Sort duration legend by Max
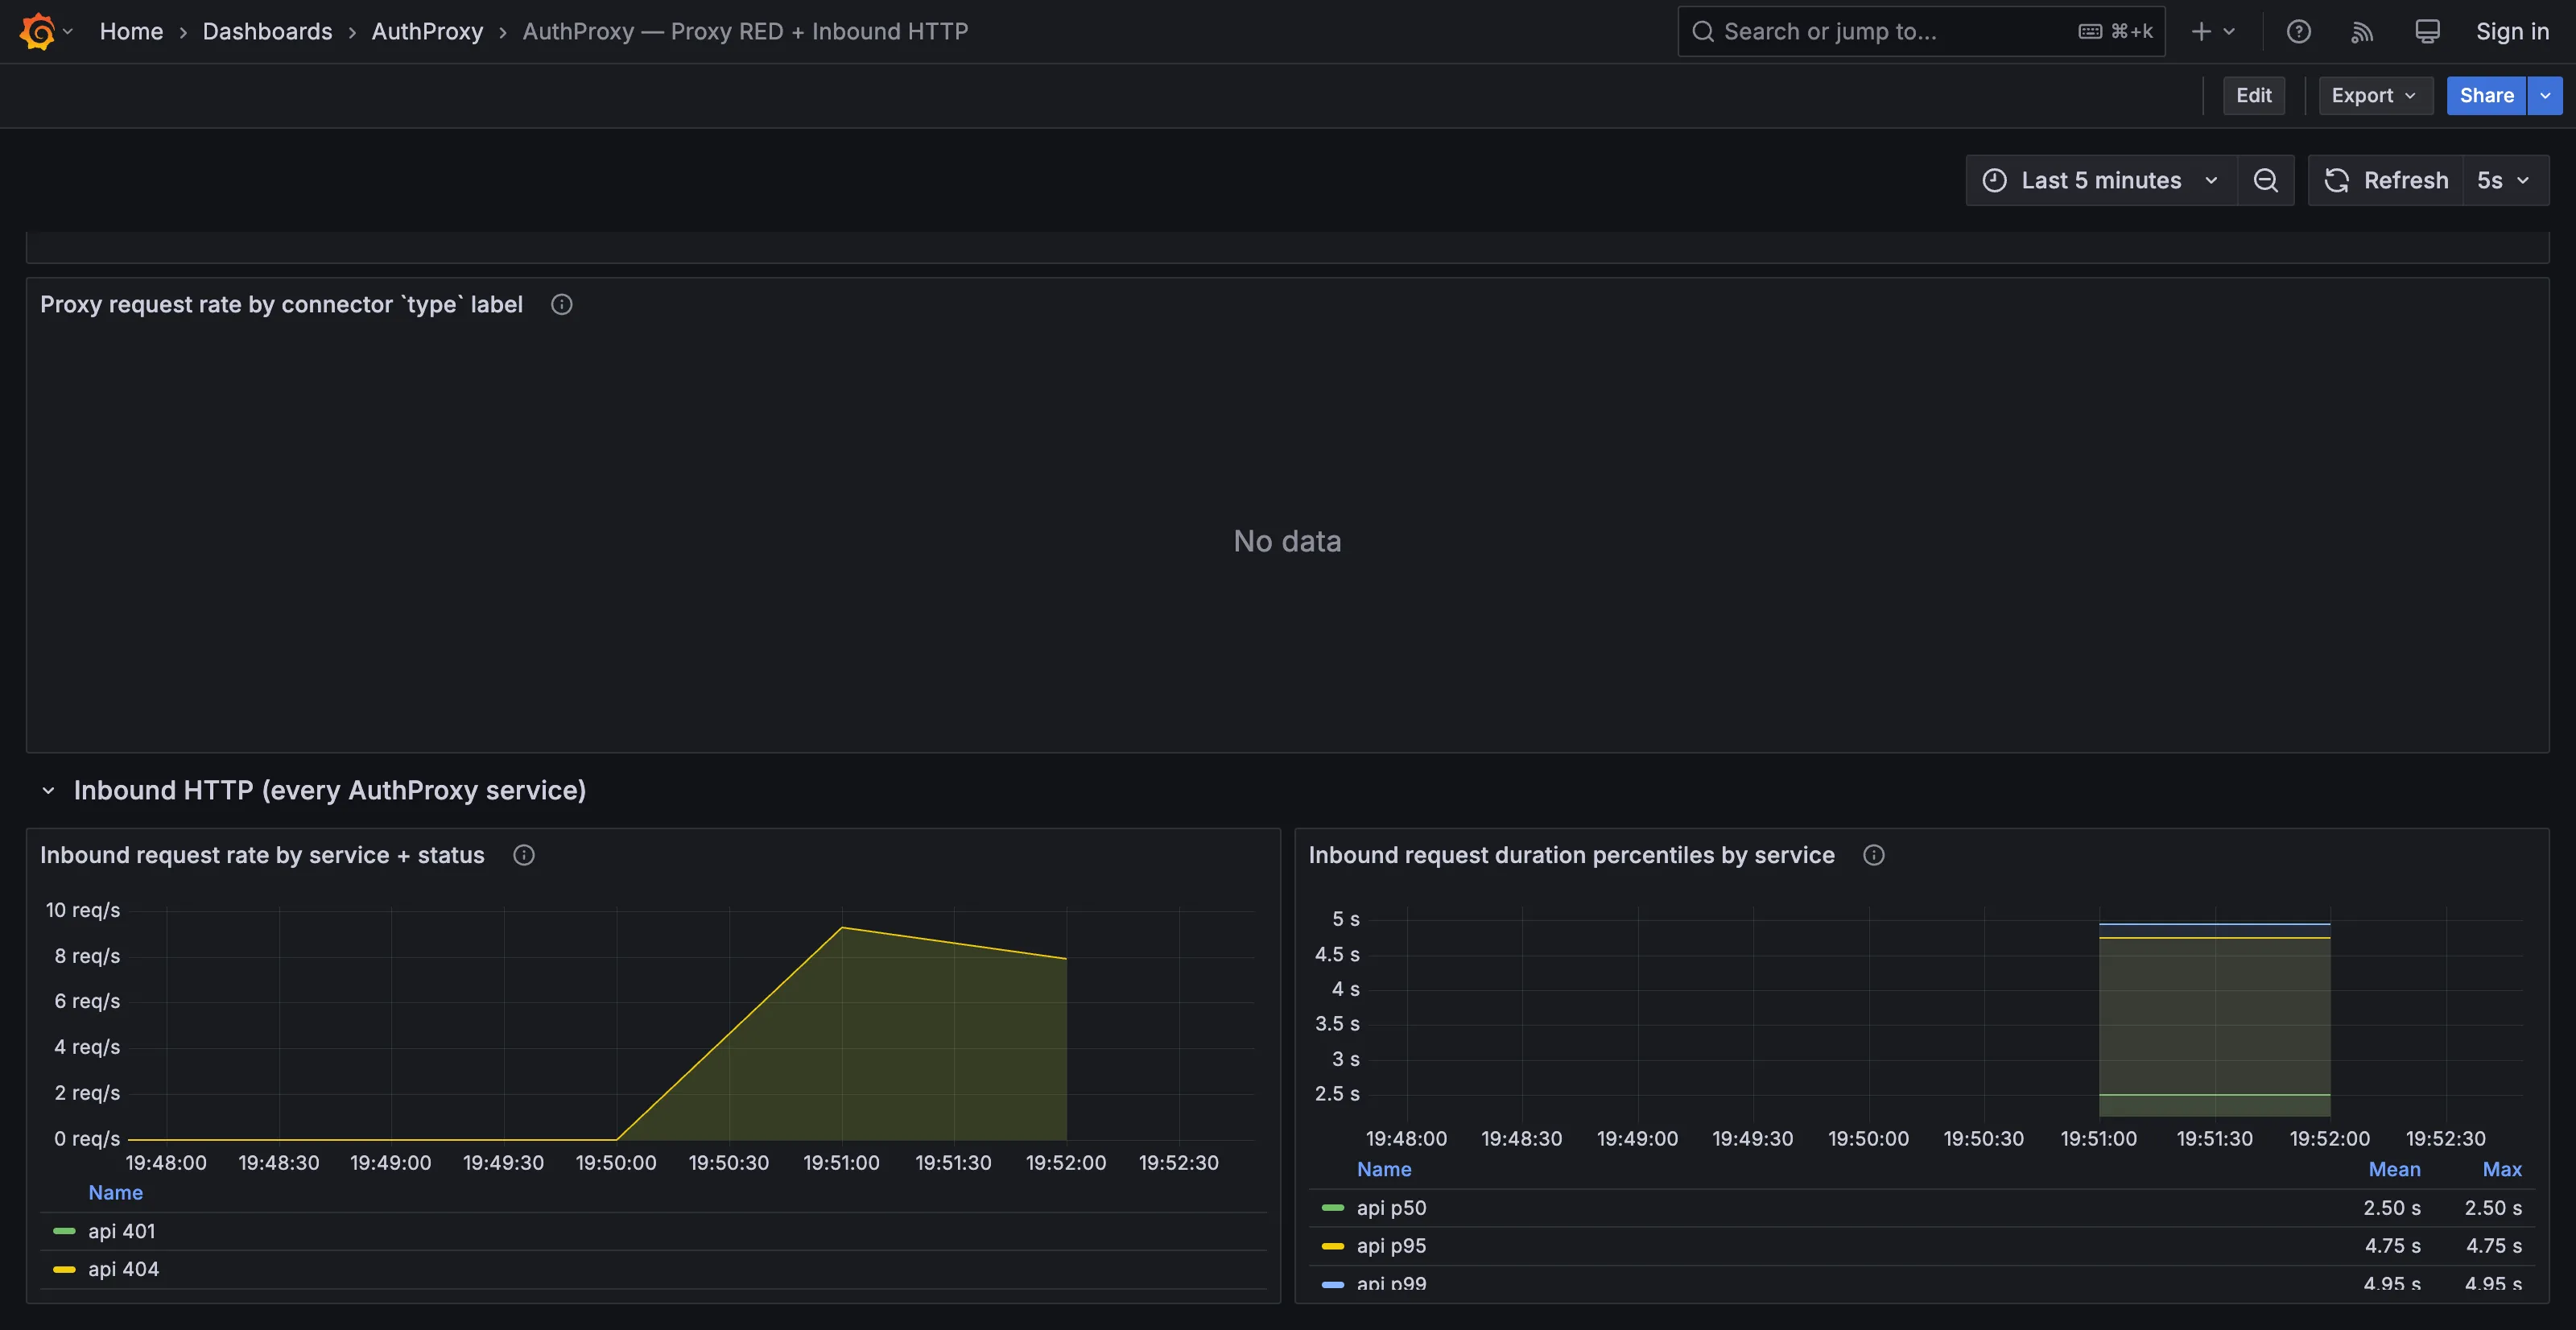Screen dimensions: 2576x1330 click(2502, 1169)
